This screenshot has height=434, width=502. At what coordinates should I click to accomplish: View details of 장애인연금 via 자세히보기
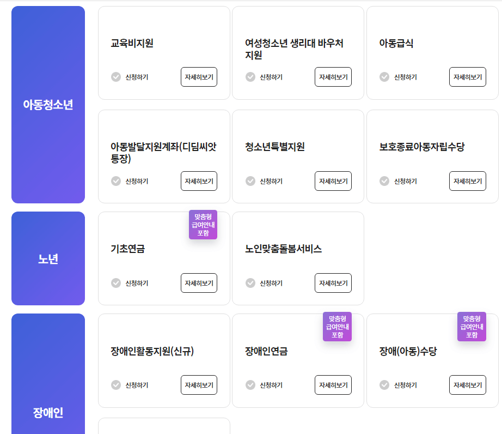pyautogui.click(x=333, y=385)
